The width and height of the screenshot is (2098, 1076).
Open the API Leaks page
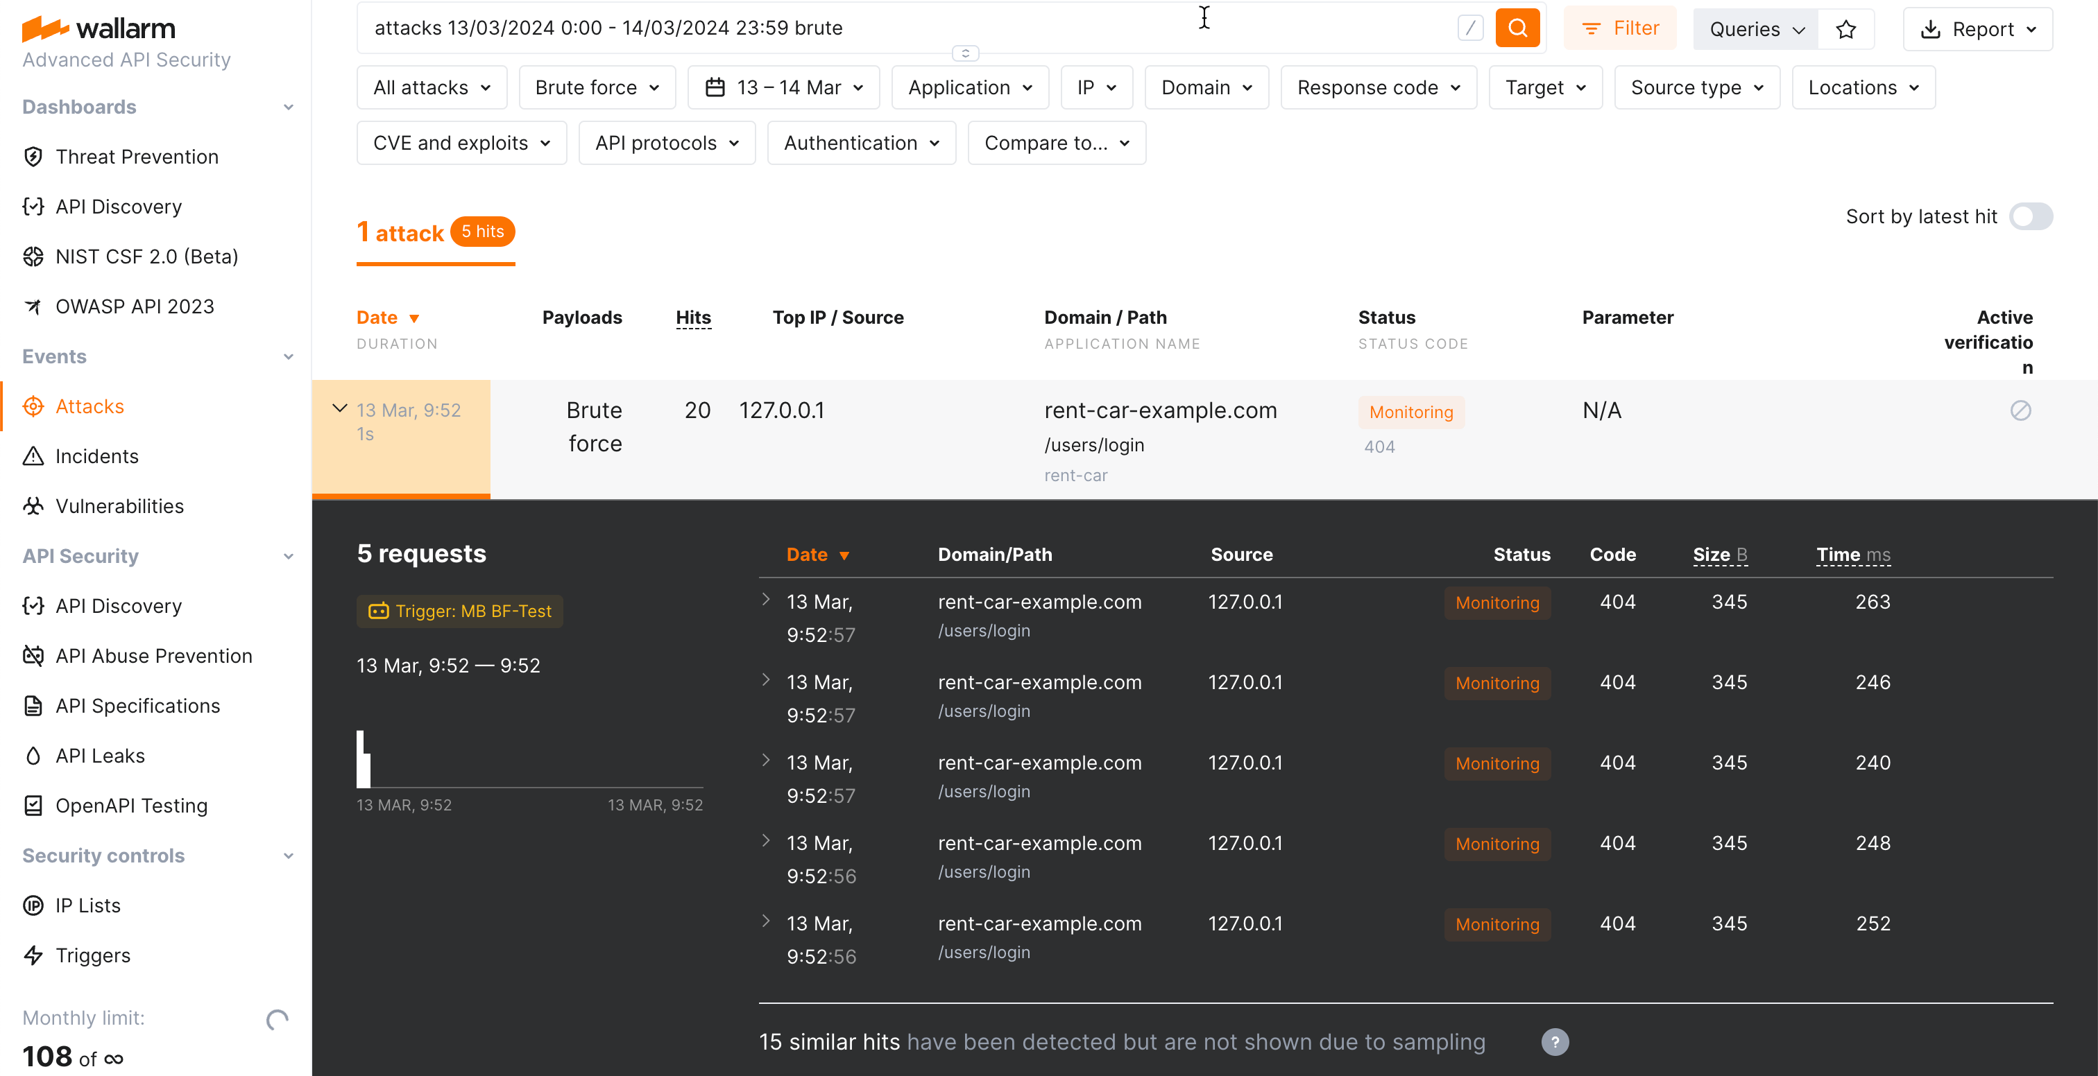(x=99, y=755)
